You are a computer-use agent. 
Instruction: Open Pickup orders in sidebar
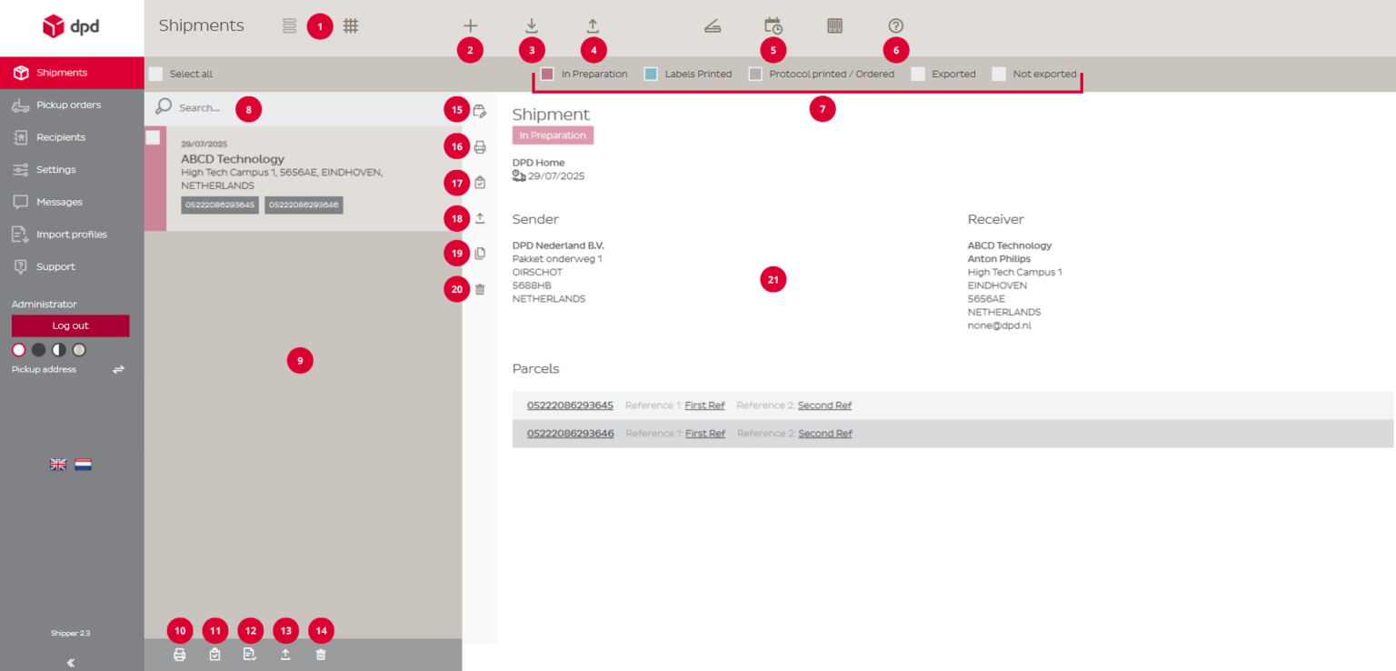click(x=68, y=105)
